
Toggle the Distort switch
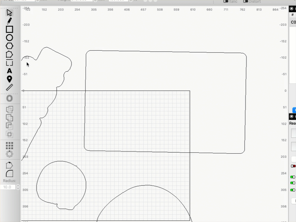(x=245, y=1)
